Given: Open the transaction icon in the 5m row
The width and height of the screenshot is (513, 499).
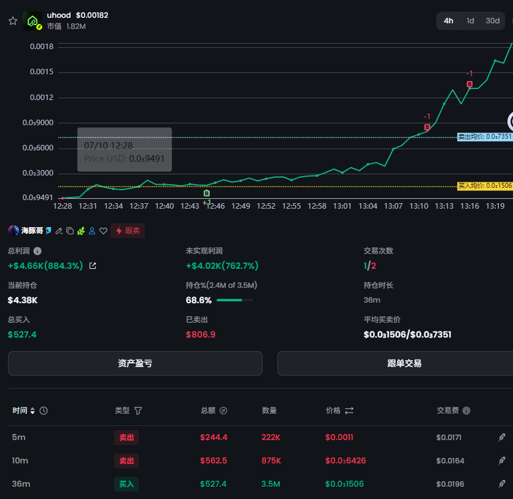Looking at the screenshot, I should coord(502,438).
